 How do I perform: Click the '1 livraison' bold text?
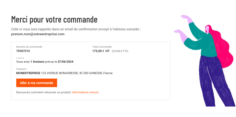(37, 62)
